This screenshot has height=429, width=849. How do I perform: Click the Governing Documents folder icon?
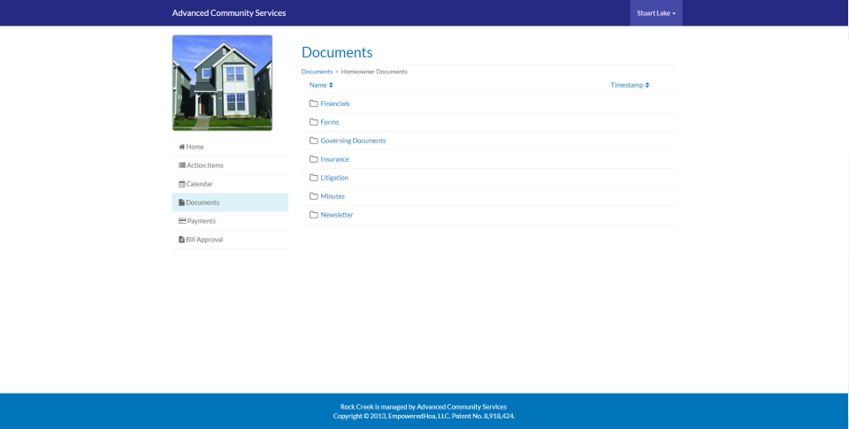pyautogui.click(x=313, y=141)
